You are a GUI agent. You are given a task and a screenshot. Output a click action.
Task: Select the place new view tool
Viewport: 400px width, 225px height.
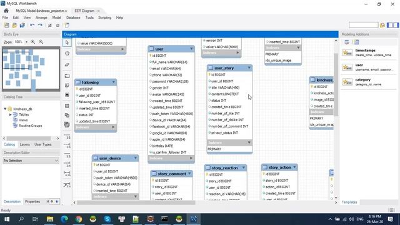pos(67,115)
